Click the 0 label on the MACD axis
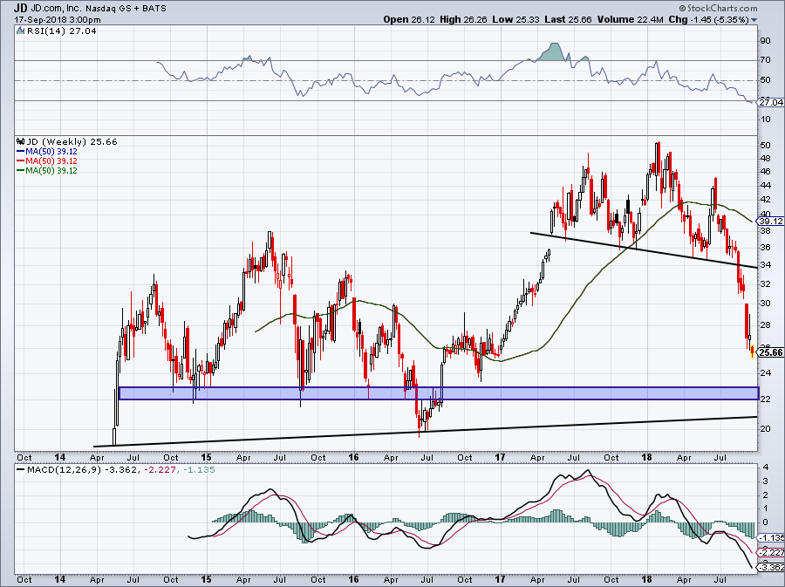Viewport: 785px width, 587px height. point(765,522)
